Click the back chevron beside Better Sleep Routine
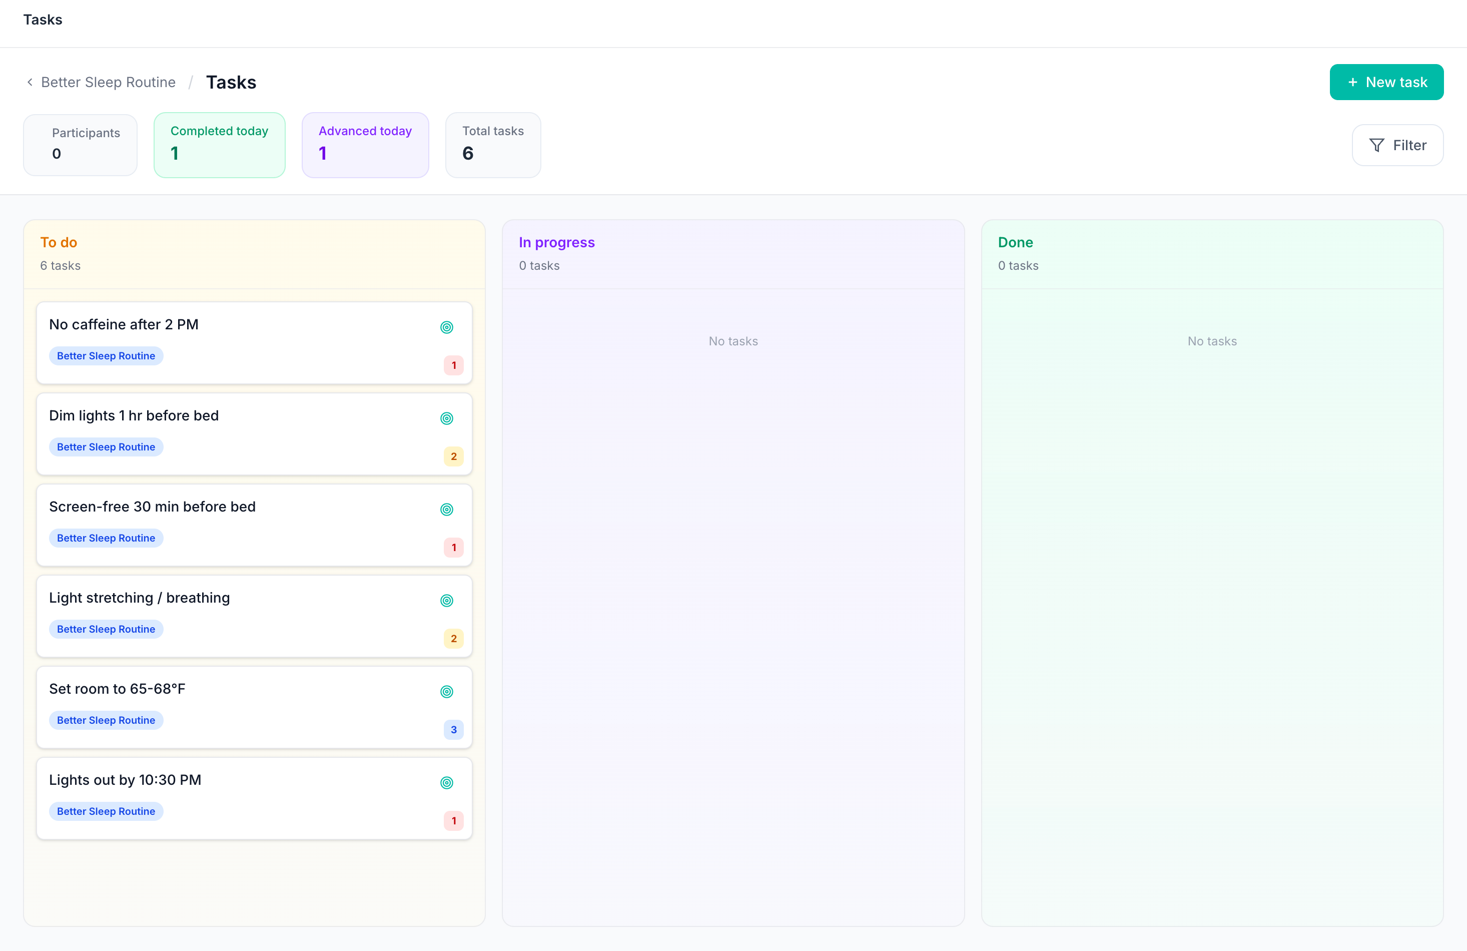This screenshot has width=1467, height=951. pyautogui.click(x=30, y=82)
